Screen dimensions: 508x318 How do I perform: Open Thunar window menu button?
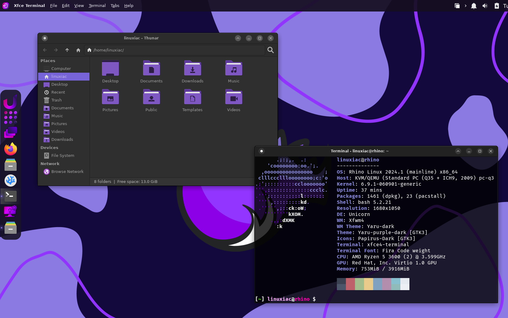coord(45,38)
